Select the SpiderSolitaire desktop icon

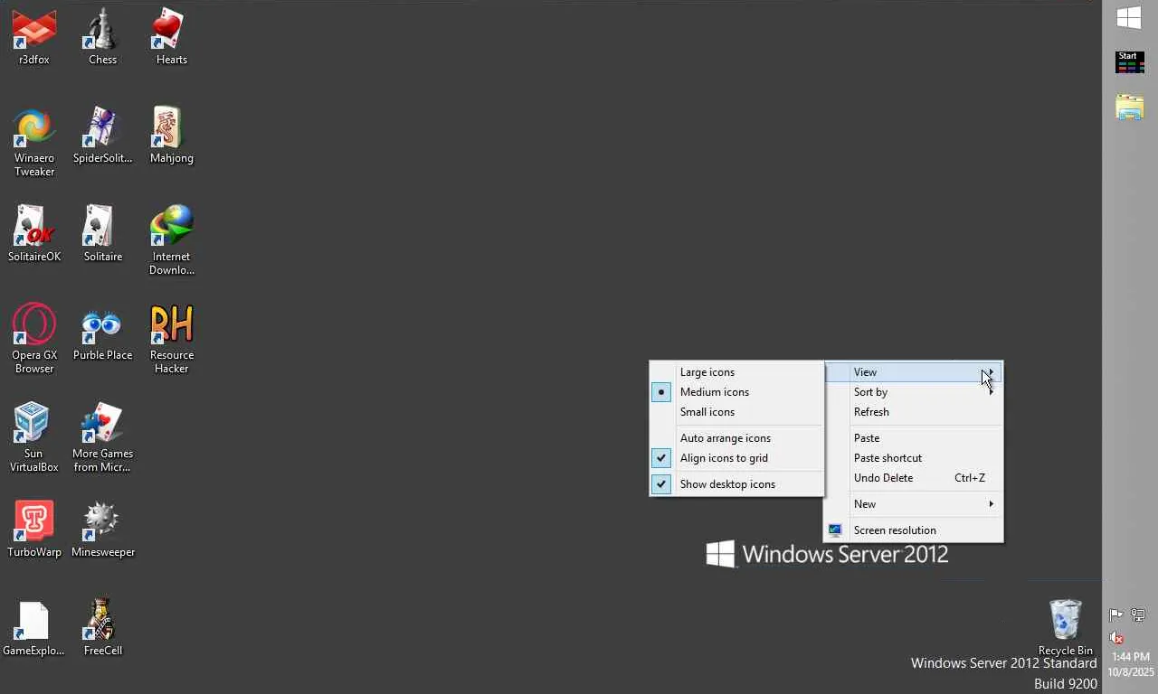pos(102,136)
